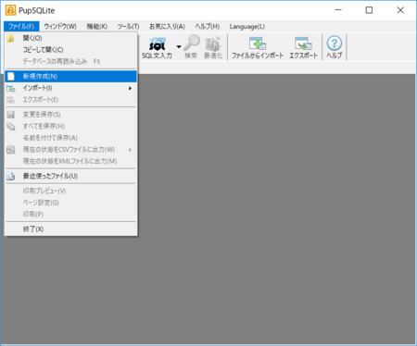417x346 pixels.
Task: Click the ファイルからインポート toolbar icon
Action: (258, 47)
